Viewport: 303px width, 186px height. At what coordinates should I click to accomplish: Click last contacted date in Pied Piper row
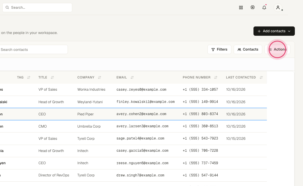click(236, 114)
